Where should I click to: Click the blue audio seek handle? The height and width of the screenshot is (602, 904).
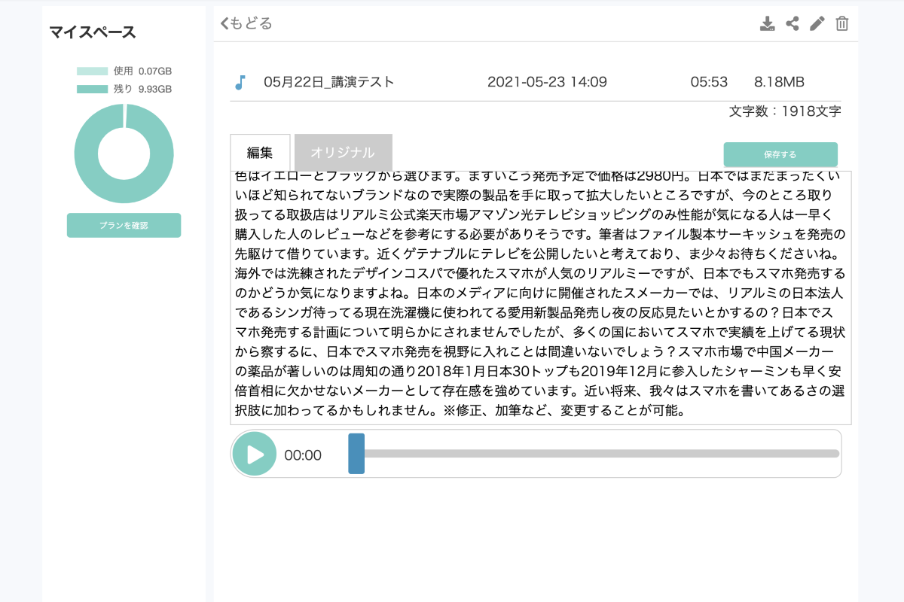356,454
